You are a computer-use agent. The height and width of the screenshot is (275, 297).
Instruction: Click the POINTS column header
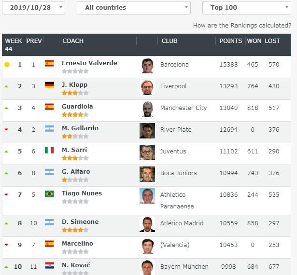(x=231, y=41)
